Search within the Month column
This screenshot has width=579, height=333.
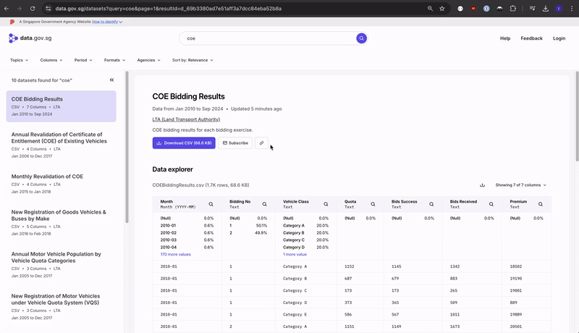(211, 204)
